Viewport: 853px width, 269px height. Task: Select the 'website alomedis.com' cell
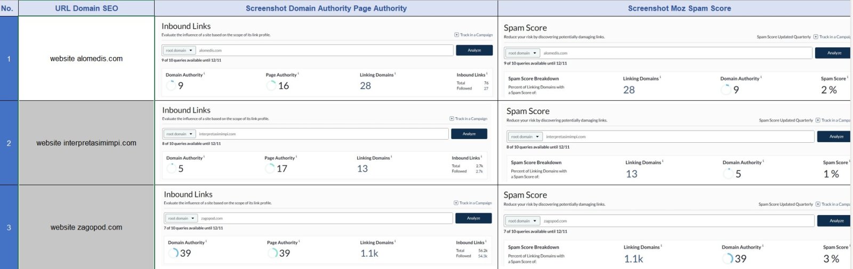[86, 59]
